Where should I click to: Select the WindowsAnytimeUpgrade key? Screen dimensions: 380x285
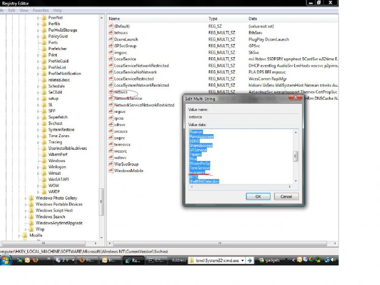[59, 223]
